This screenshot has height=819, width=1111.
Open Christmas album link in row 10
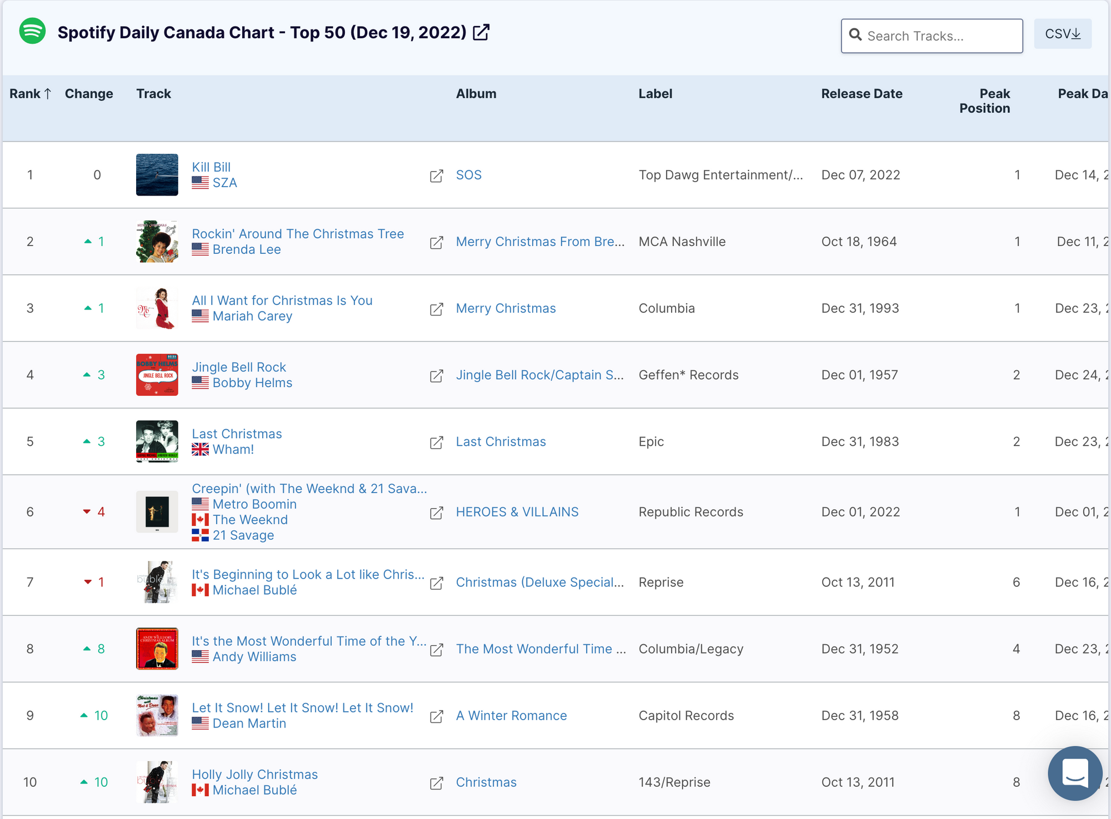coord(486,782)
